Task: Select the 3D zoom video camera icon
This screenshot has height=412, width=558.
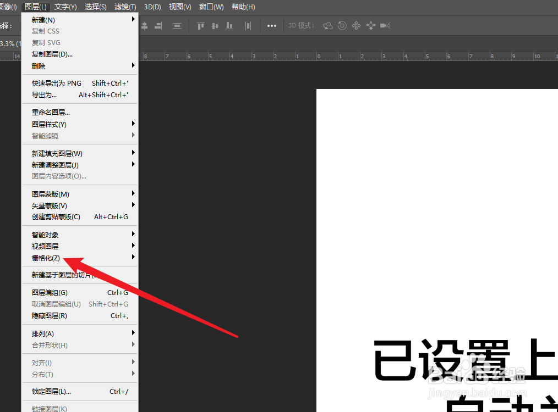Action: point(385,26)
